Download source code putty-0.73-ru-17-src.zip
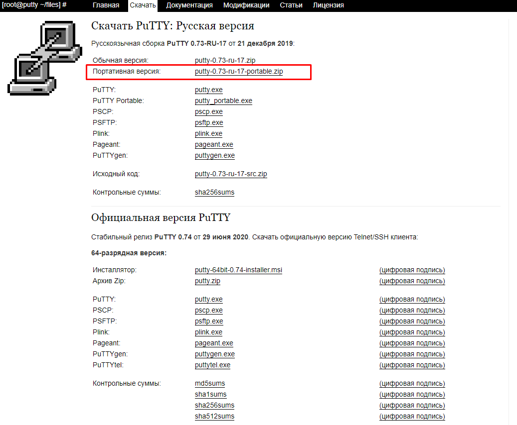The width and height of the screenshot is (517, 425). tap(231, 174)
